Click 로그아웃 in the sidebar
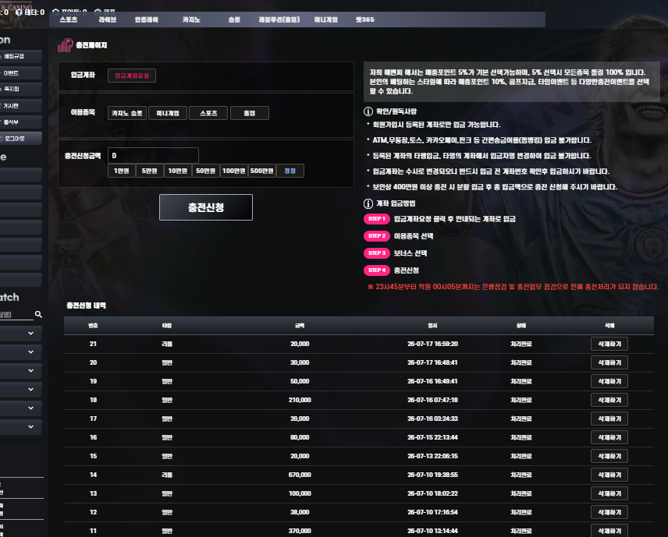The image size is (668, 537). (x=20, y=138)
